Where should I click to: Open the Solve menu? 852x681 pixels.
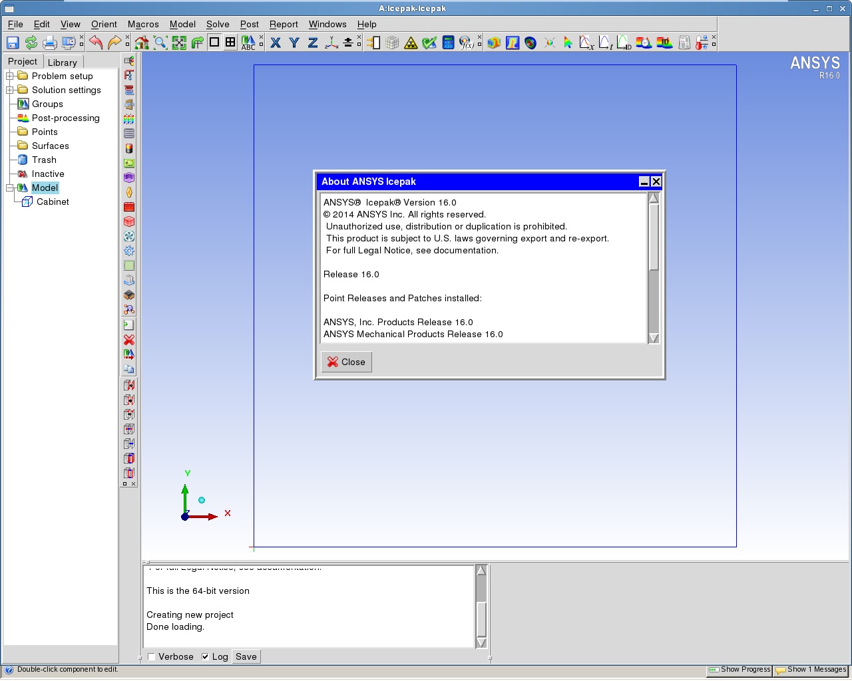[218, 24]
